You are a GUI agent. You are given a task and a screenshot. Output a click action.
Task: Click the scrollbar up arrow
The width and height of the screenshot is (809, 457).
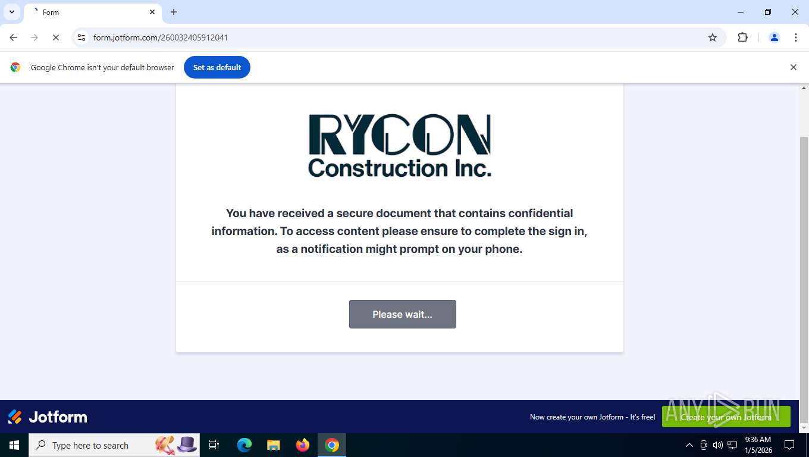804,88
